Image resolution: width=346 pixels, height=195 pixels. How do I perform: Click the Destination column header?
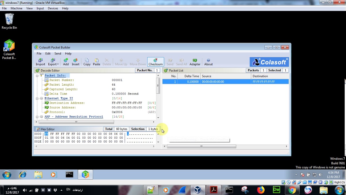click(x=270, y=76)
